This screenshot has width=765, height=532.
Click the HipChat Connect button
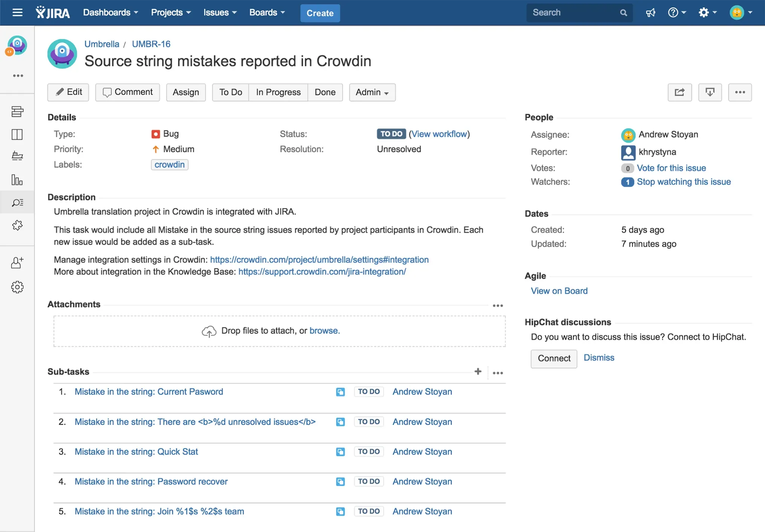pyautogui.click(x=554, y=358)
